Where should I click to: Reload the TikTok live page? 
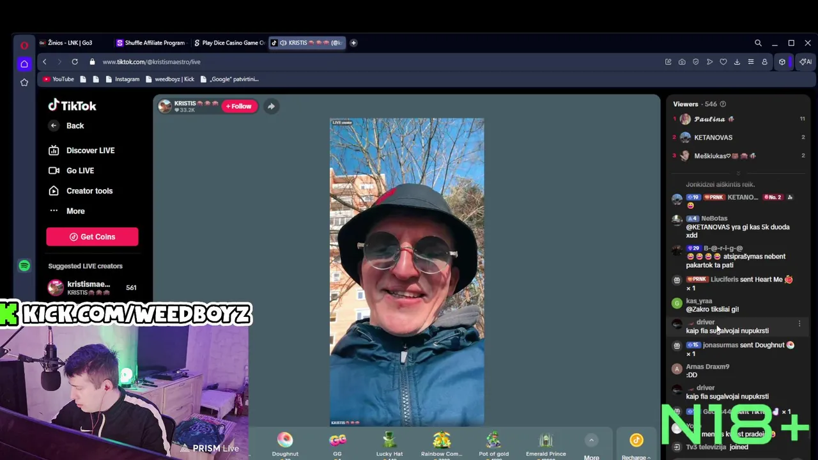point(75,62)
